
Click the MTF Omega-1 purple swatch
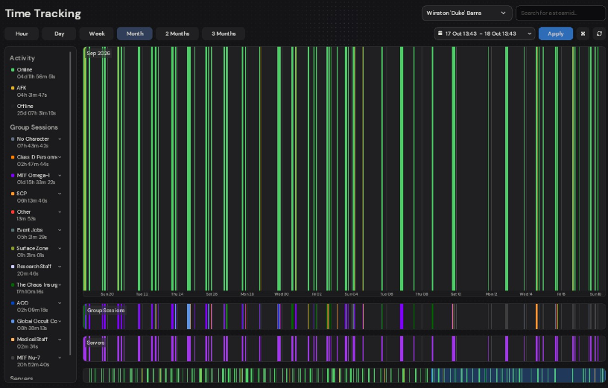pyautogui.click(x=13, y=176)
